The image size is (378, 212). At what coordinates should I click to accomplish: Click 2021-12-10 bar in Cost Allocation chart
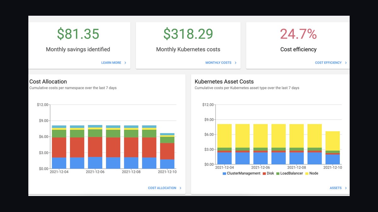coord(167,151)
